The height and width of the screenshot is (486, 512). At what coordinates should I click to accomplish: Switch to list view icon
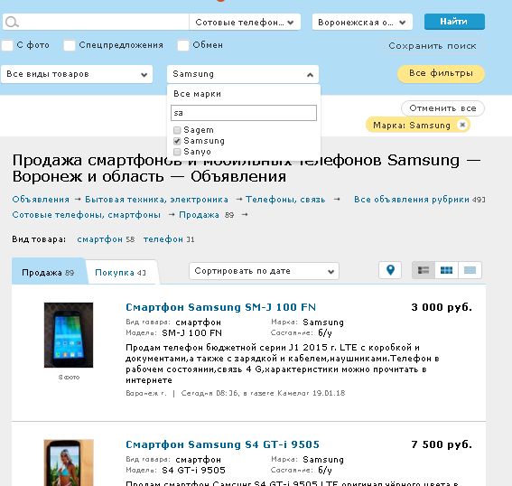[x=424, y=270]
